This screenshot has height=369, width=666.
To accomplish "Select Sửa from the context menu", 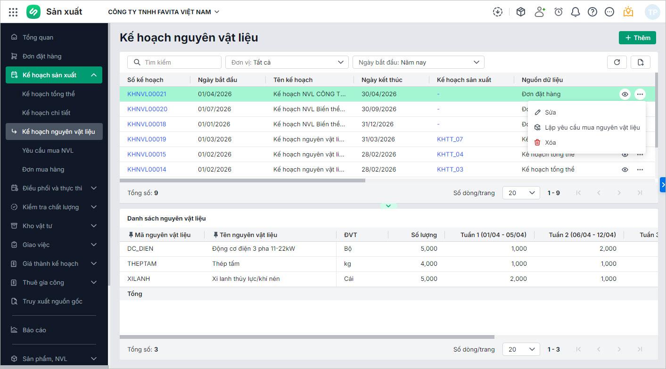I will [x=550, y=113].
